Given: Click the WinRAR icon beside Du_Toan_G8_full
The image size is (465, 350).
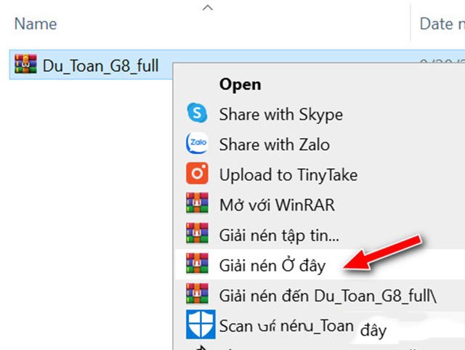Looking at the screenshot, I should pyautogui.click(x=26, y=64).
